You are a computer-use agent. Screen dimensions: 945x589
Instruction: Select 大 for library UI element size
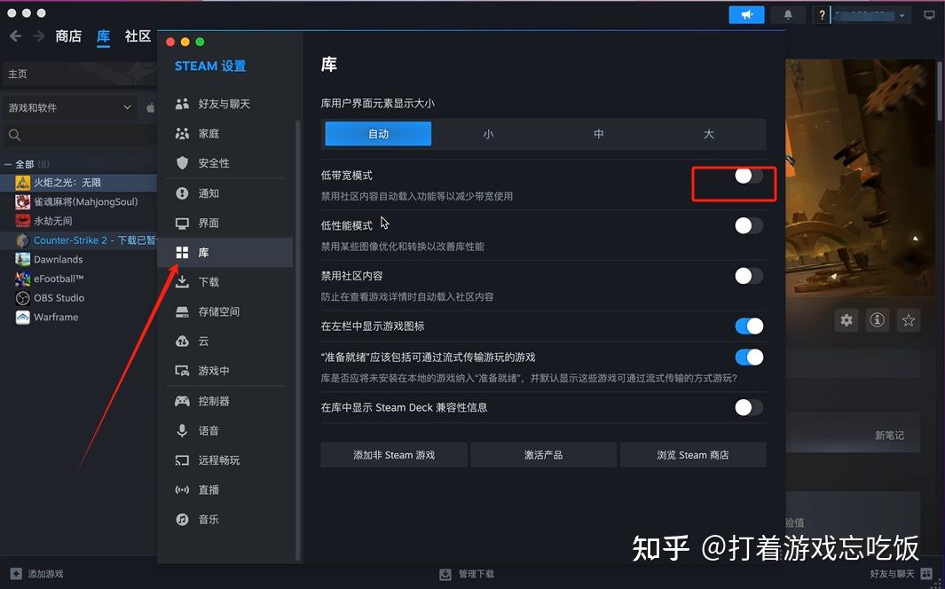[708, 133]
